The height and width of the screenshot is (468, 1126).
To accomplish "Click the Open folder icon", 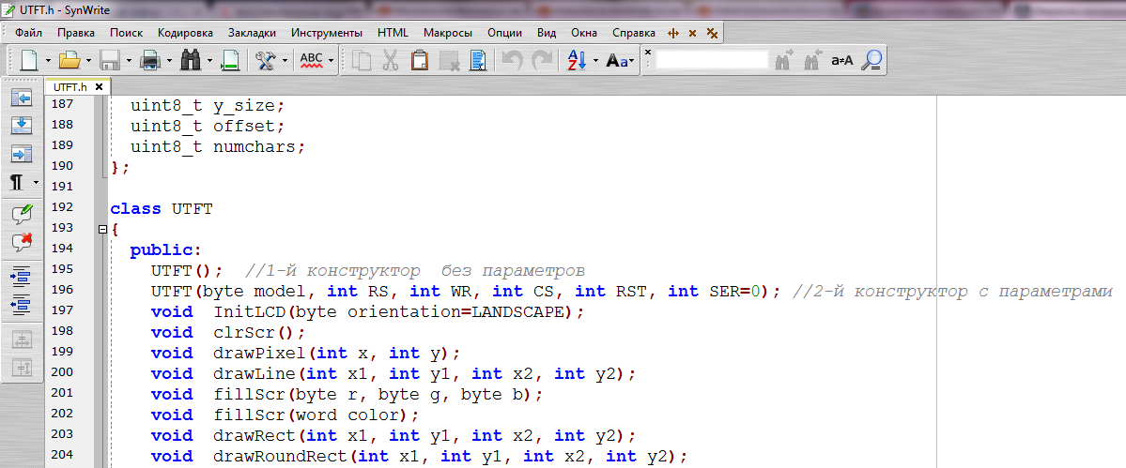I will (69, 61).
